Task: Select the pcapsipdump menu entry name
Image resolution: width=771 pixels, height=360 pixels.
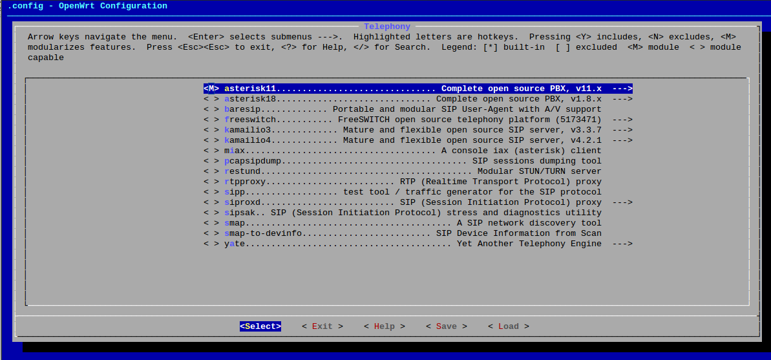Action: pyautogui.click(x=253, y=161)
